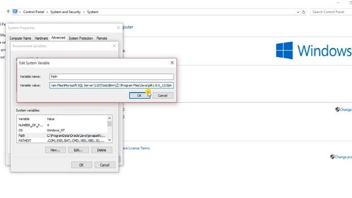Refresh the Control Panel address bar

tap(304, 12)
